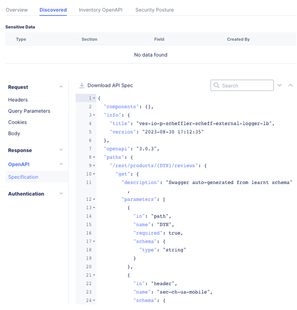Expand the Authentication section
This screenshot has width=297, height=310.
point(61,194)
